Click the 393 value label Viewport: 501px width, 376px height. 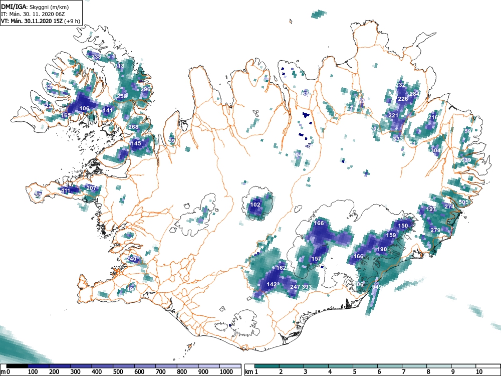(307, 287)
